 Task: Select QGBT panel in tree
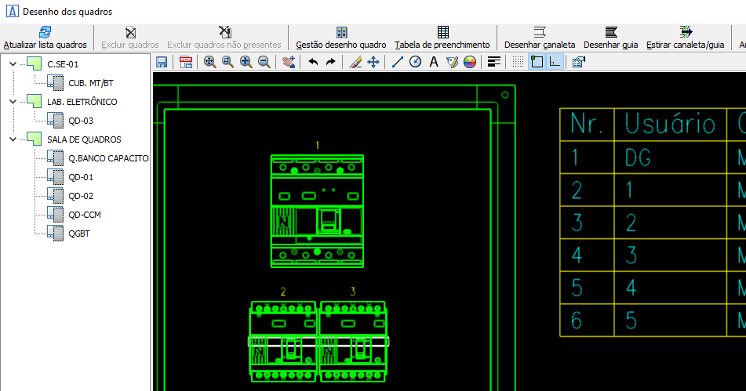pos(79,234)
